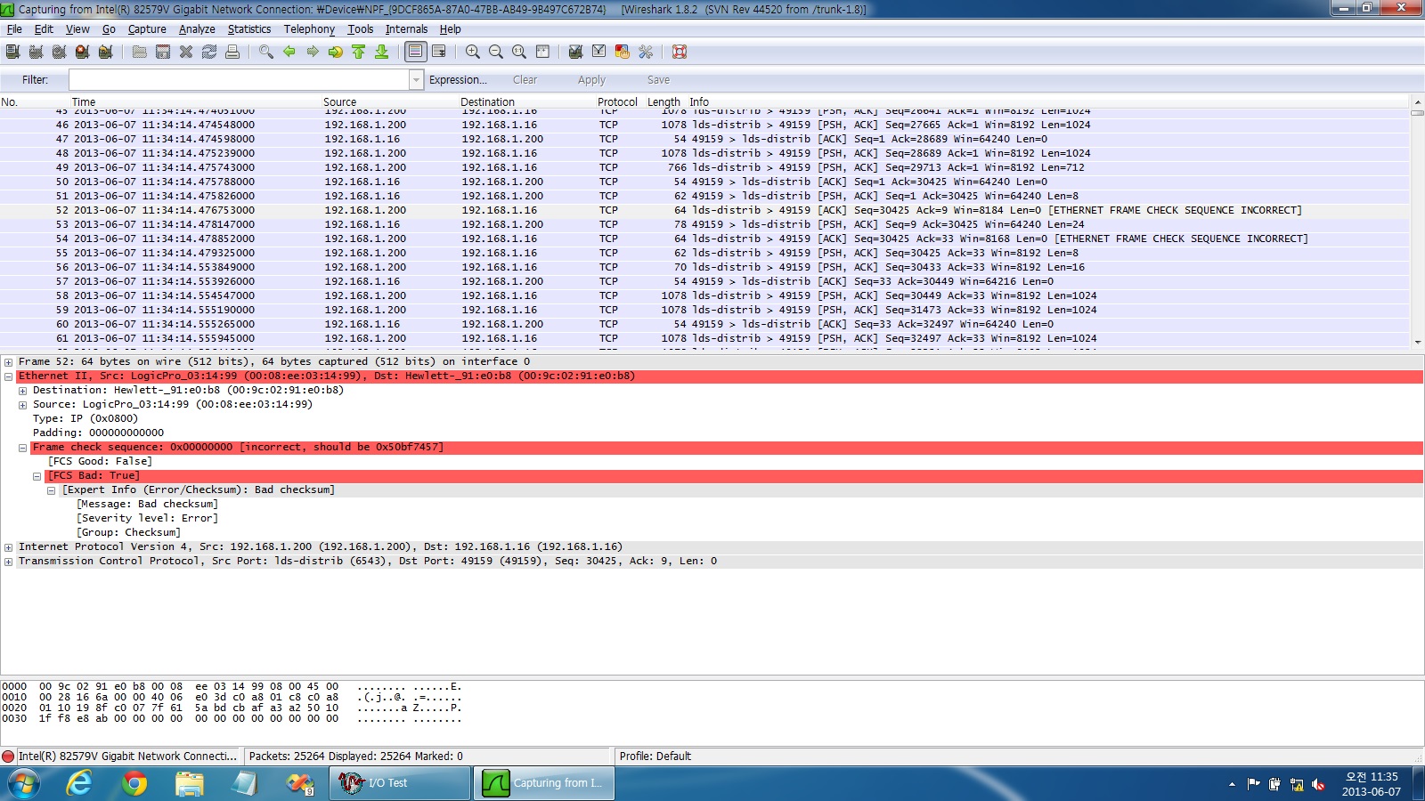The height and width of the screenshot is (801, 1425).
Task: Expand the Frame 52 tree node
Action: click(8, 362)
